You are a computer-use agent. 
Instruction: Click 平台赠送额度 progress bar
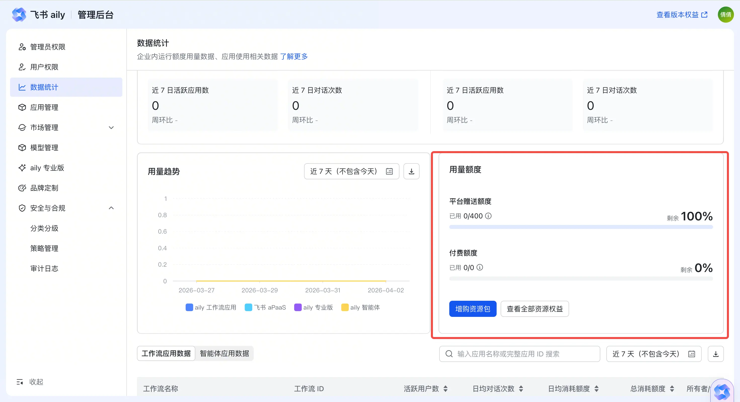[x=581, y=227]
